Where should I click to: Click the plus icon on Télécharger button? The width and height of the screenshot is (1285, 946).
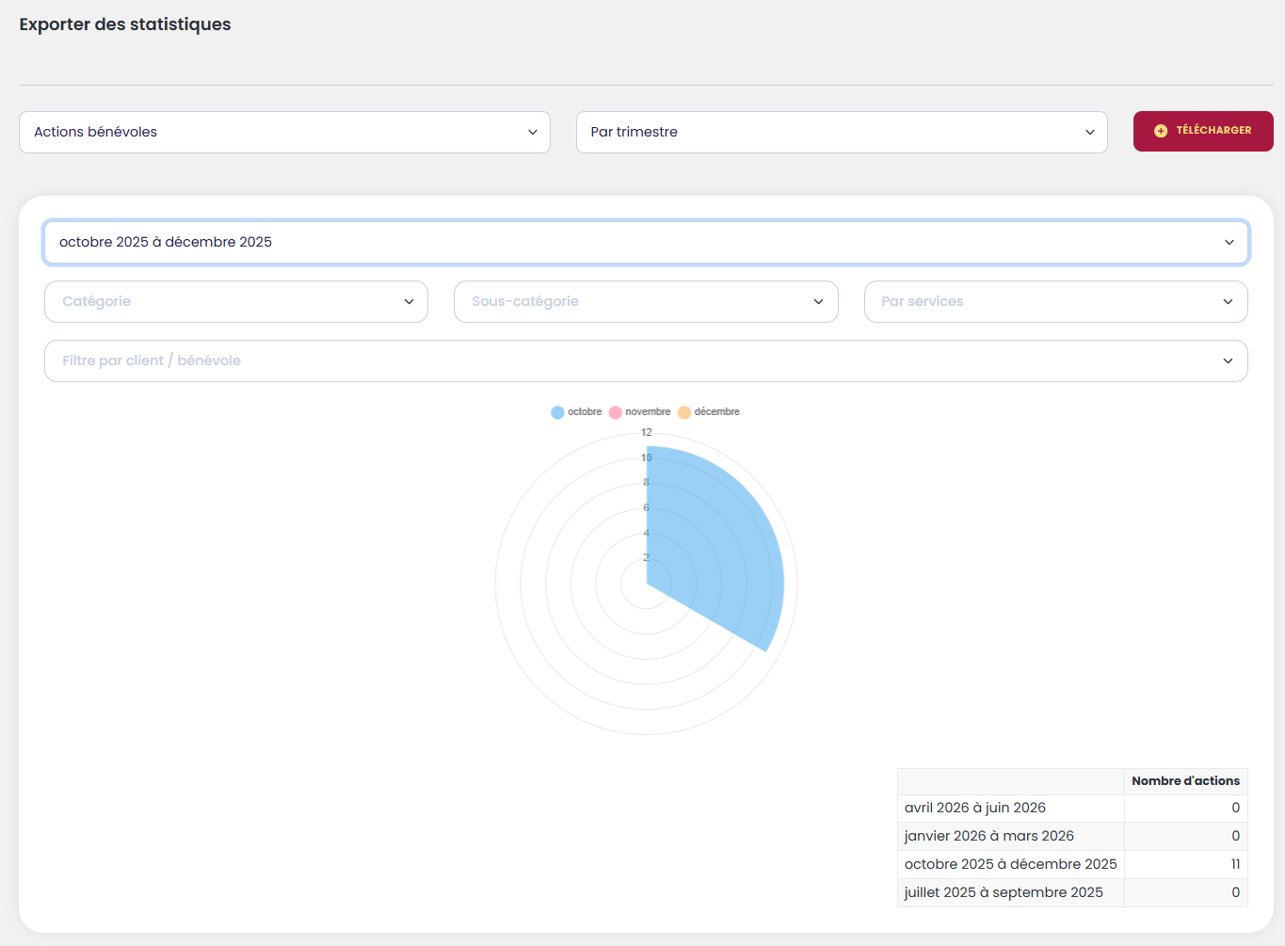(x=1160, y=131)
